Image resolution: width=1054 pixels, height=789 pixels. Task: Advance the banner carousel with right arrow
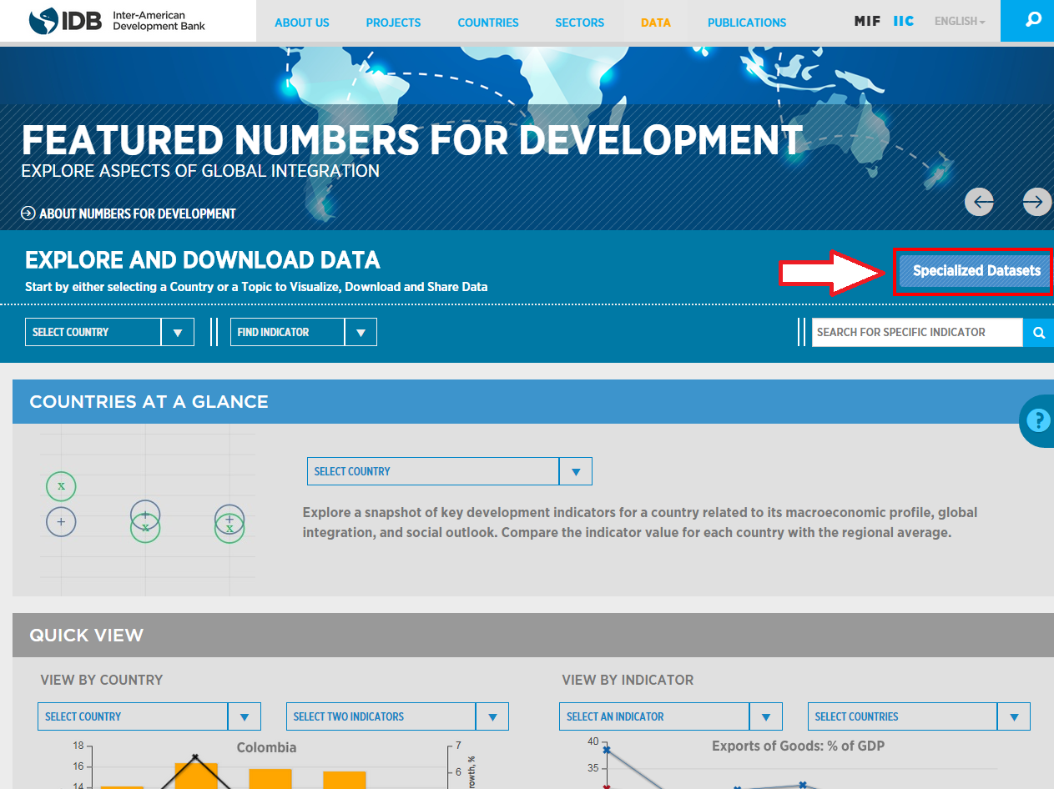[x=1036, y=202]
